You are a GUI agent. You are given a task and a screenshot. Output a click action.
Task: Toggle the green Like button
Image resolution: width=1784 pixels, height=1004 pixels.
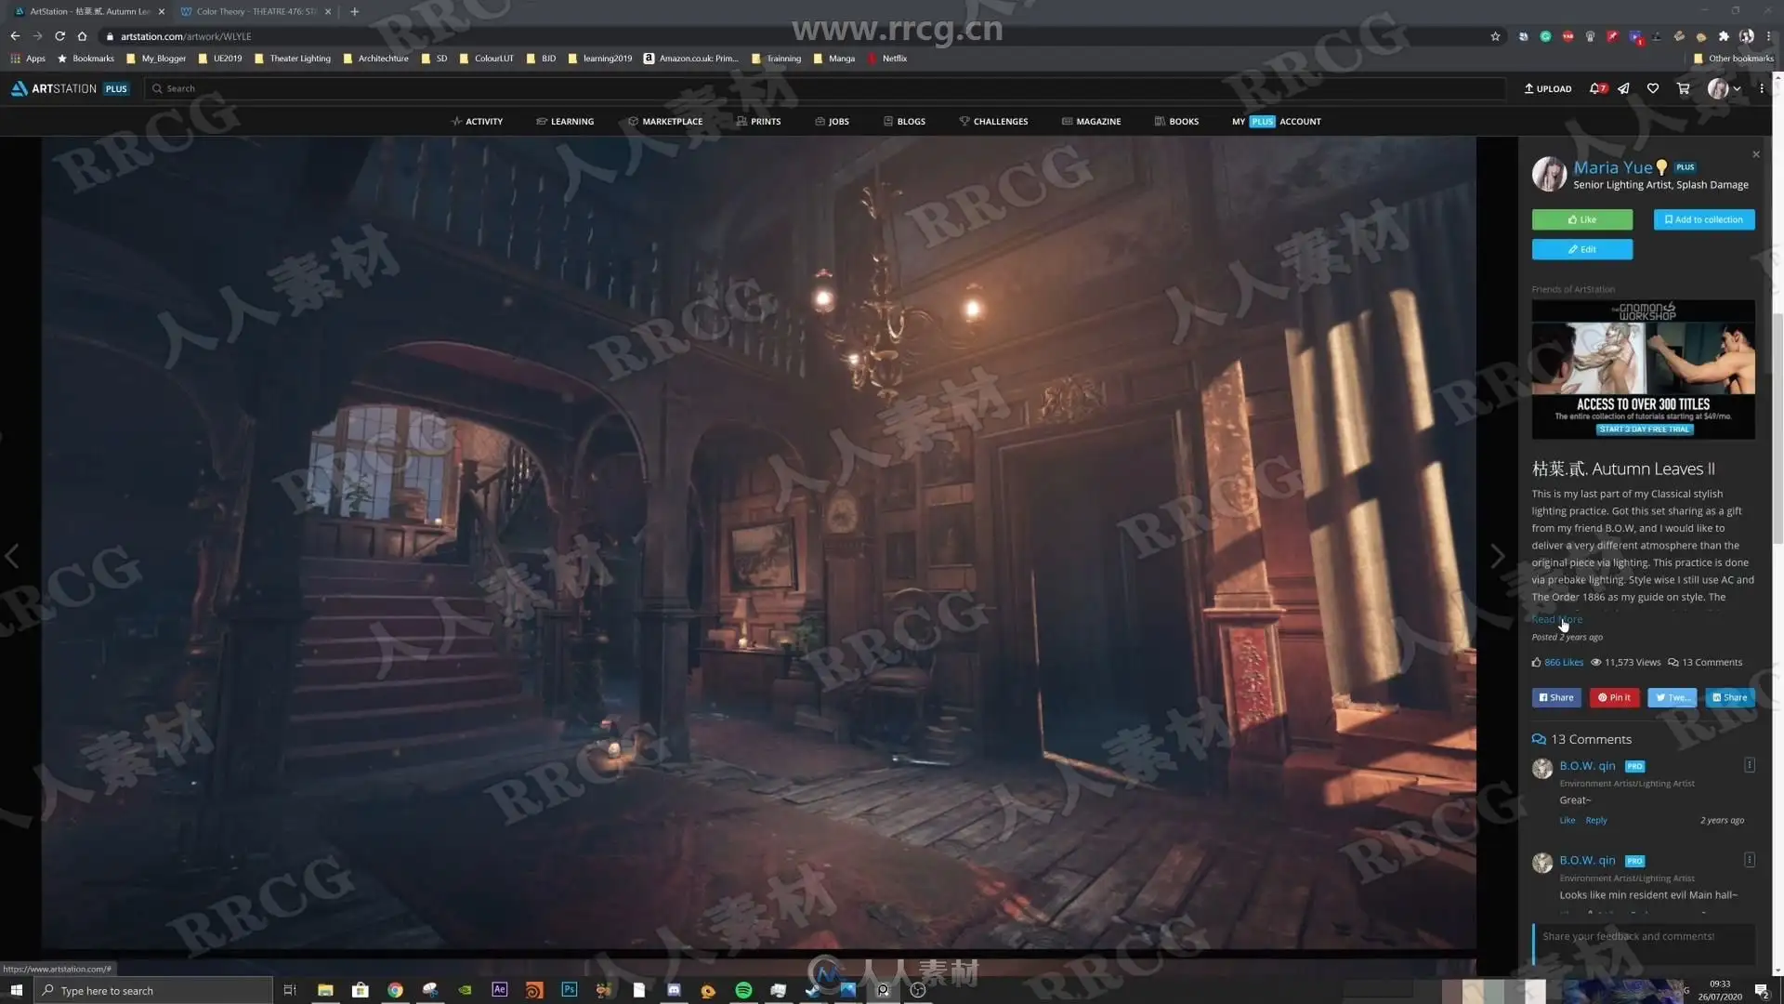tap(1581, 220)
